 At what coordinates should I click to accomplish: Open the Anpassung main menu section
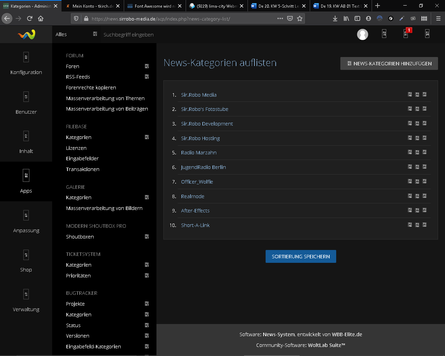pos(26,221)
